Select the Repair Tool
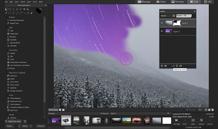The image size is (218, 129). (15, 23)
